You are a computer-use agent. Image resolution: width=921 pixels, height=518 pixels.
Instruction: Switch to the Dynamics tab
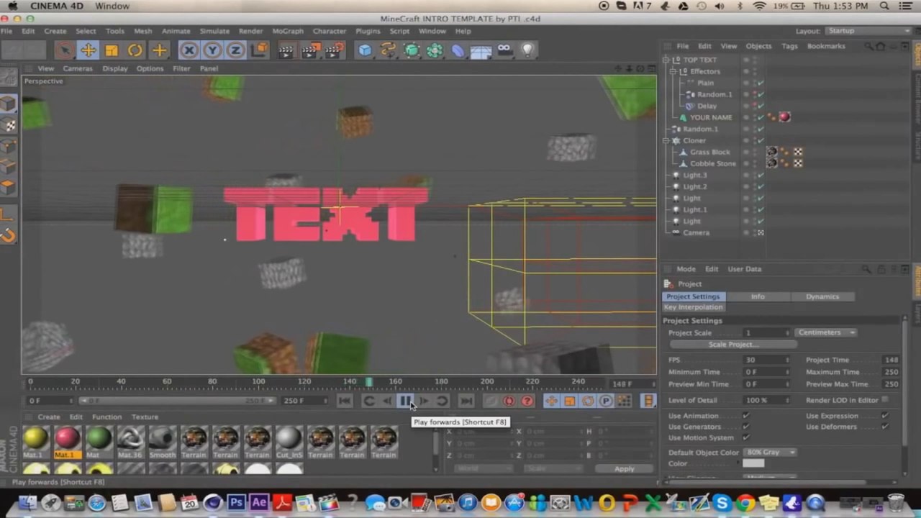pos(822,296)
